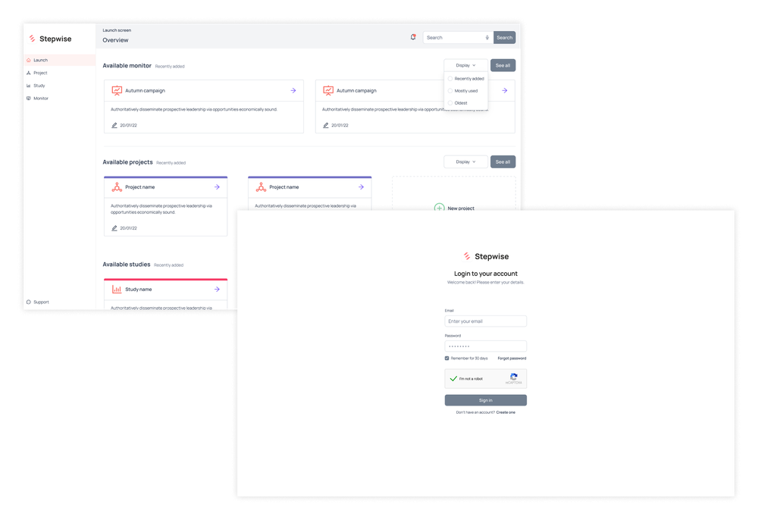Toggle Remember for 30 days

tap(448, 359)
